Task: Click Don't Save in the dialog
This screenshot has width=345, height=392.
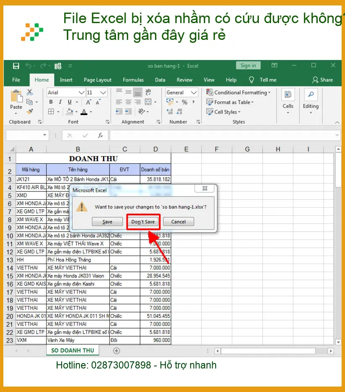Action: tap(143, 222)
